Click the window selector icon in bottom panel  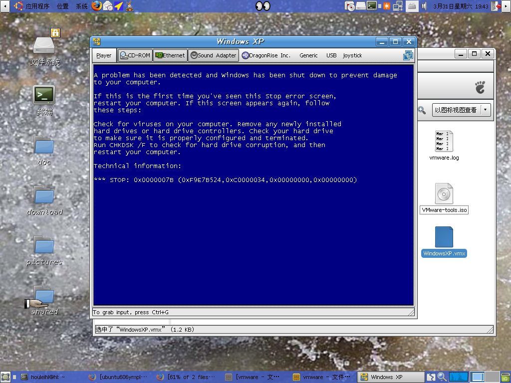pyautogui.click(x=431, y=377)
